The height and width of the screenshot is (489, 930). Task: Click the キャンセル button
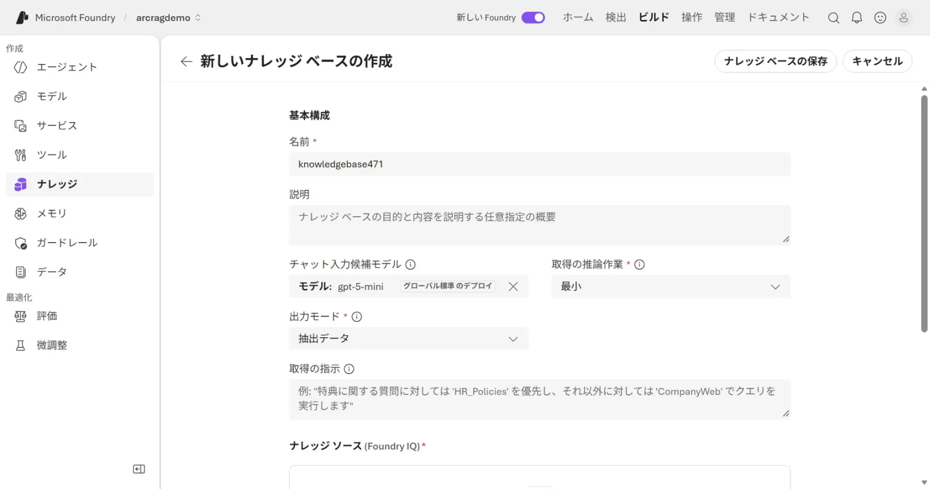pos(877,61)
